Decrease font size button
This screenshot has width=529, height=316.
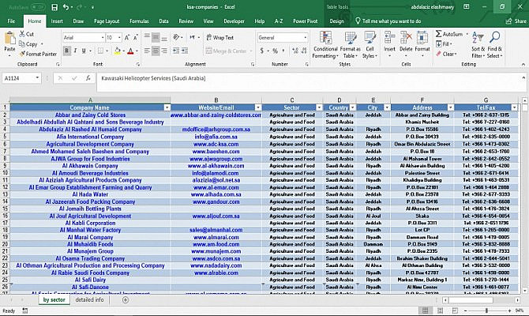136,37
